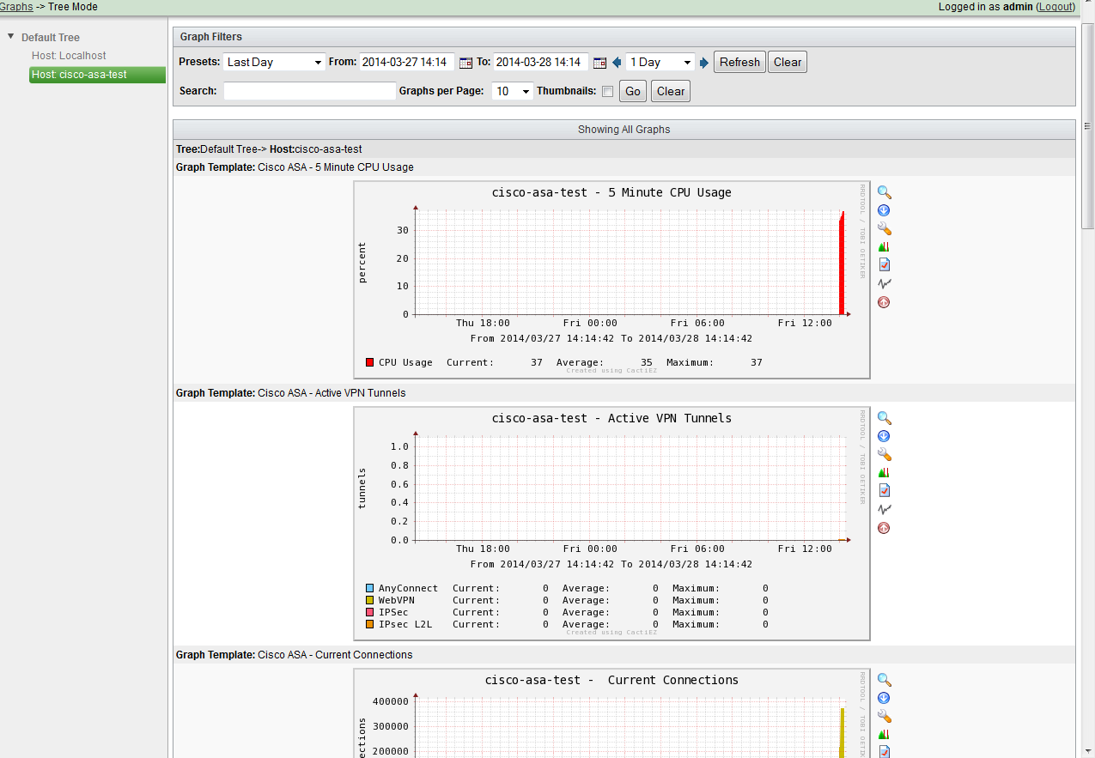Click the Graphs breadcrumb link
The height and width of the screenshot is (758, 1095).
pyautogui.click(x=16, y=7)
